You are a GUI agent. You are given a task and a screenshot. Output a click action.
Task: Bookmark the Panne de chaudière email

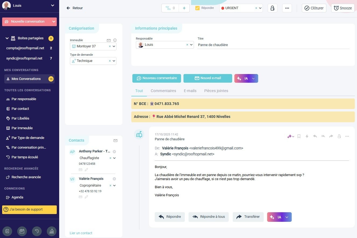pyautogui.click(x=299, y=136)
